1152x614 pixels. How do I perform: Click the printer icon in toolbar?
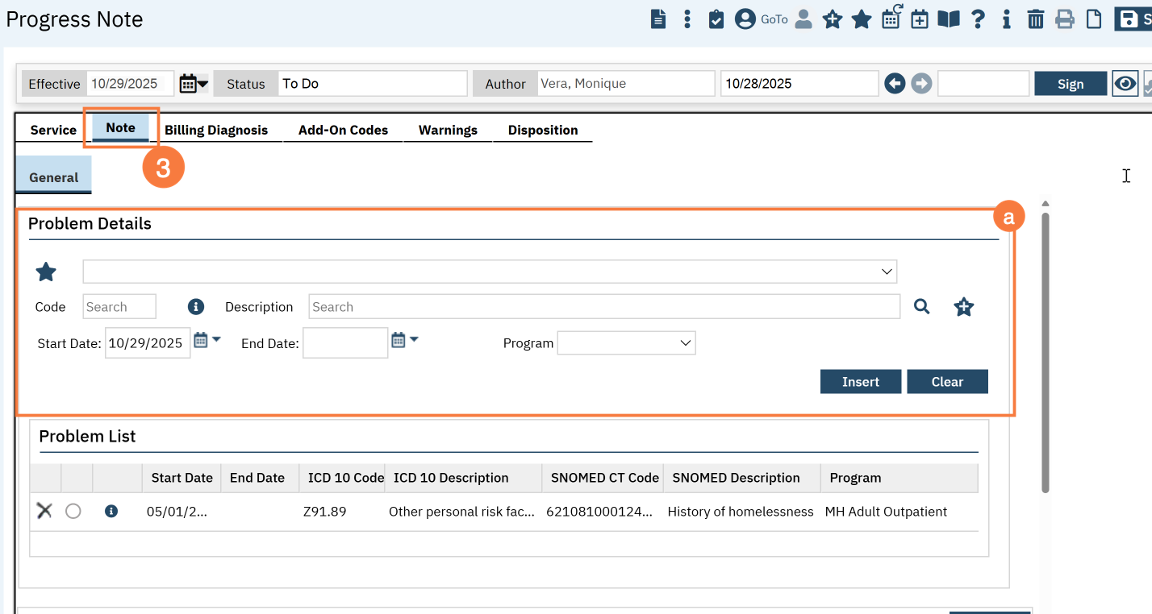point(1065,19)
